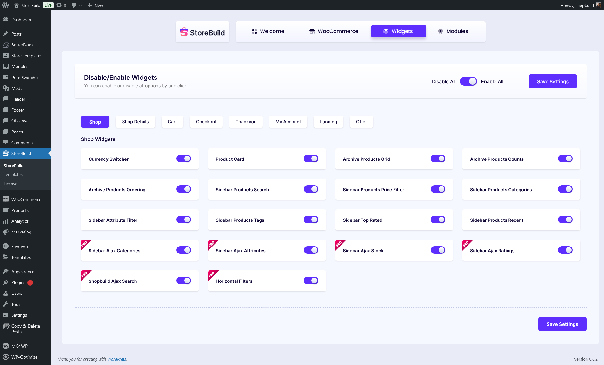Screen dimensions: 604x365
Task: Click the Pure Swatches icon in sidebar
Action: point(6,78)
